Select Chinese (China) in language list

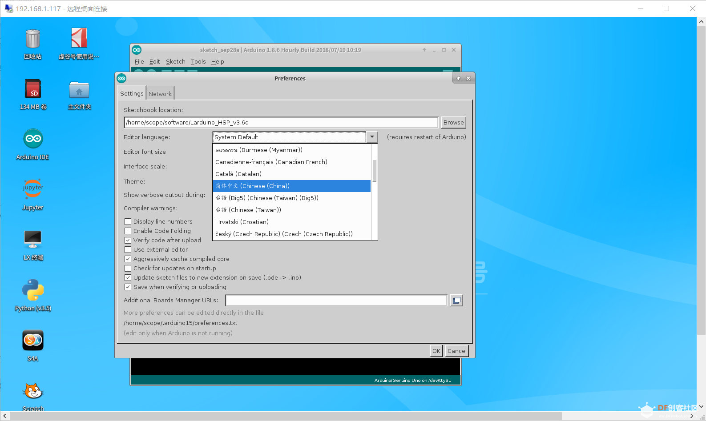click(291, 186)
